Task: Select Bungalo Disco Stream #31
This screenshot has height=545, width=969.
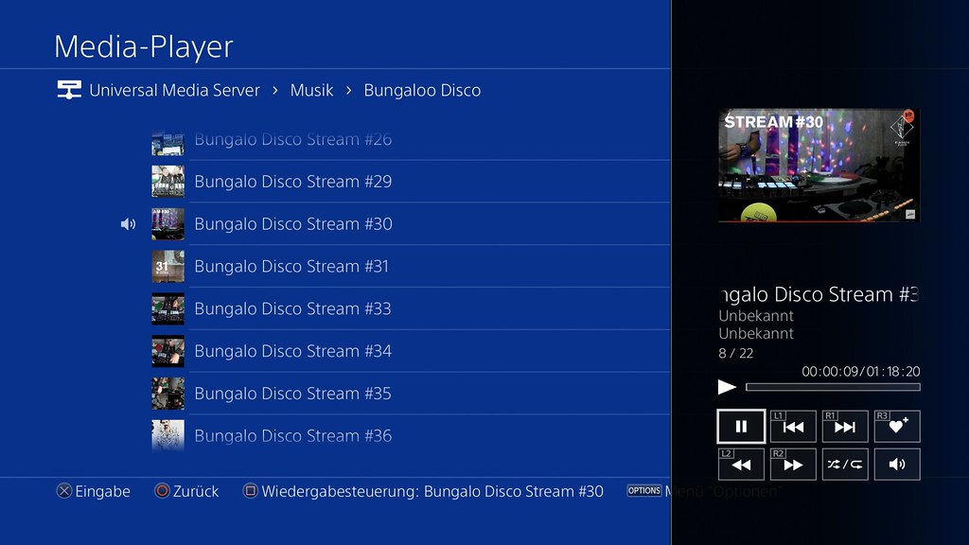Action: pyautogui.click(x=411, y=266)
